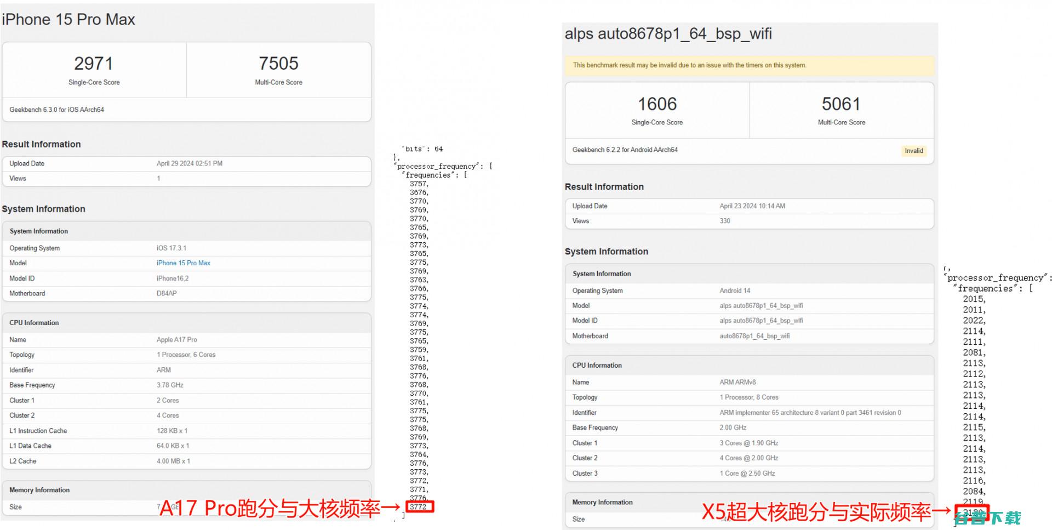The height and width of the screenshot is (530, 1052).
Task: Click the iPhone Result Information heading
Action: point(42,144)
